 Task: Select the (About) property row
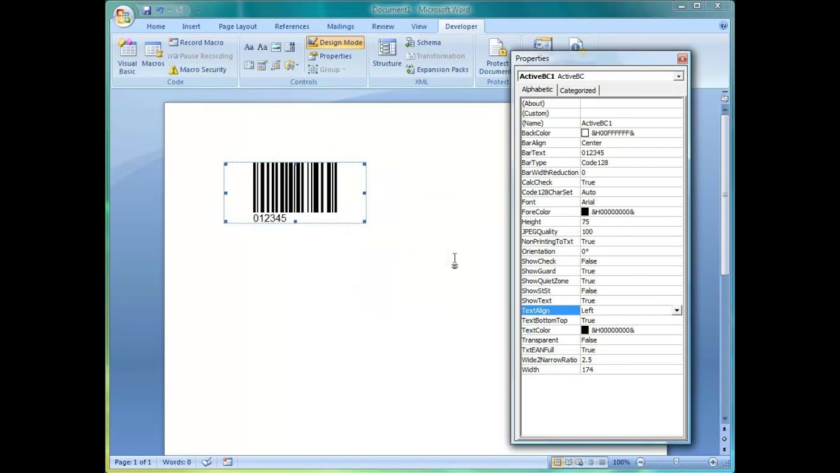[602, 104]
